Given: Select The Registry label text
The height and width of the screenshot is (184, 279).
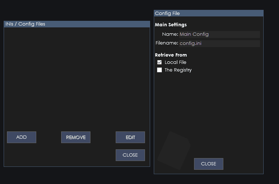Looking at the screenshot, I should click(x=178, y=70).
